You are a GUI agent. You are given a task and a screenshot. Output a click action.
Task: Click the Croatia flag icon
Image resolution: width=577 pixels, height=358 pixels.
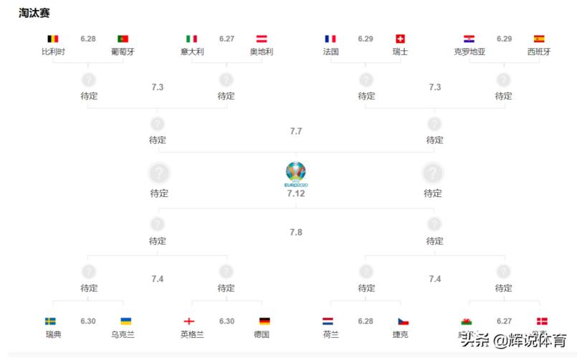469,39
